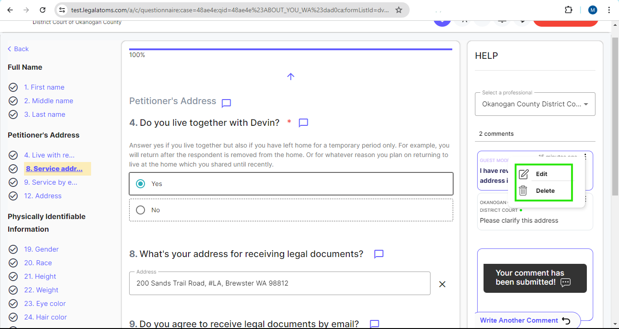Click the pencil icon beside Edit
Viewport: 619px width, 329px height.
523,174
